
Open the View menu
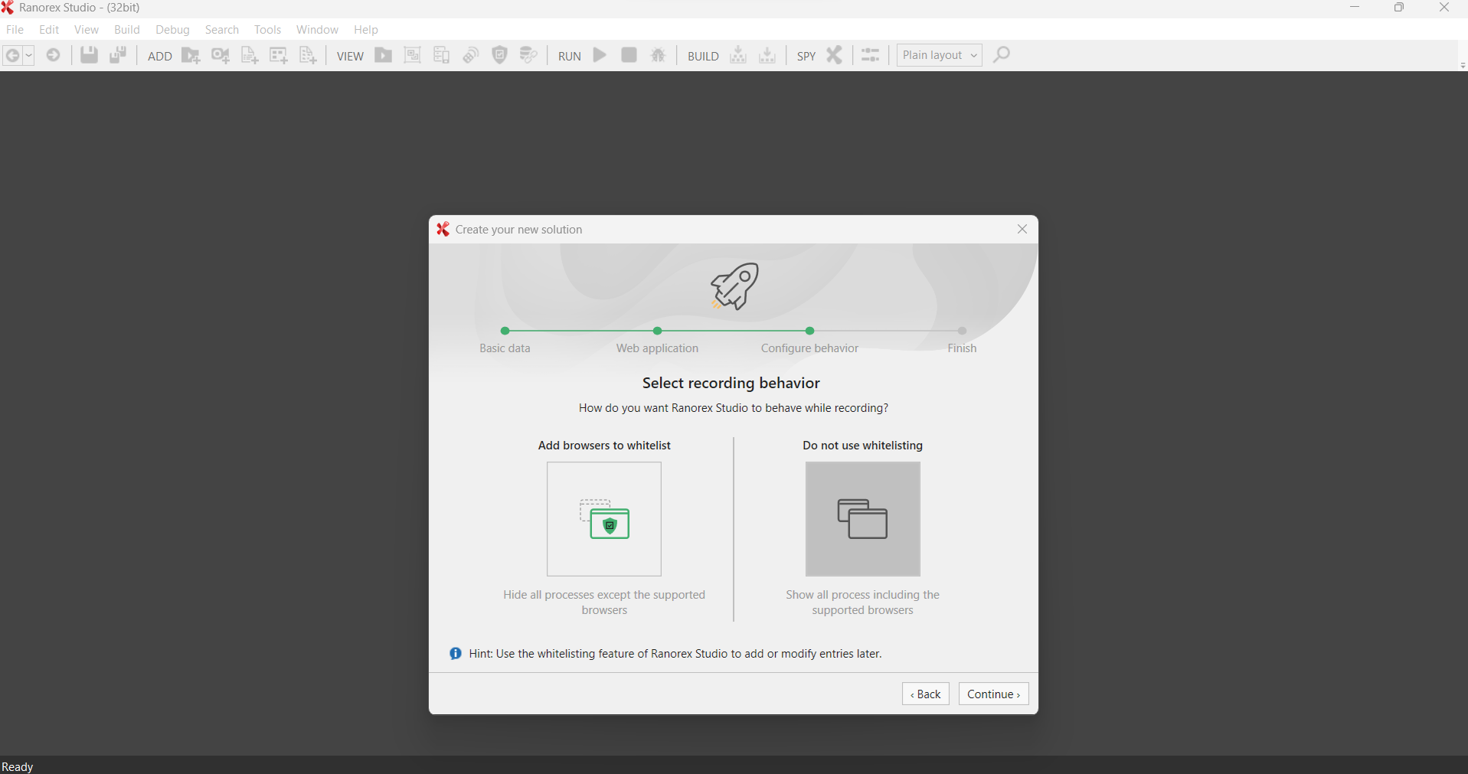coord(87,30)
